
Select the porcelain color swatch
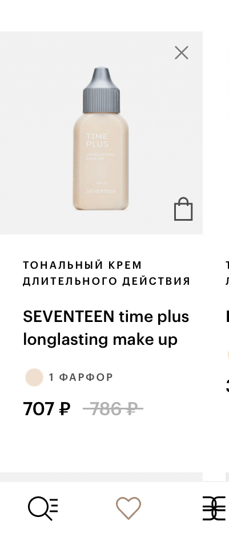click(x=34, y=377)
